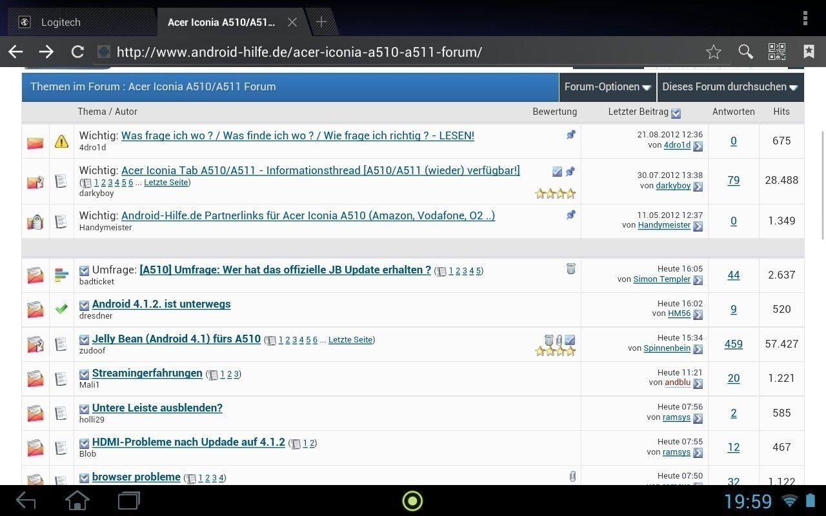Tap Android Back navigation button

pos(26,501)
